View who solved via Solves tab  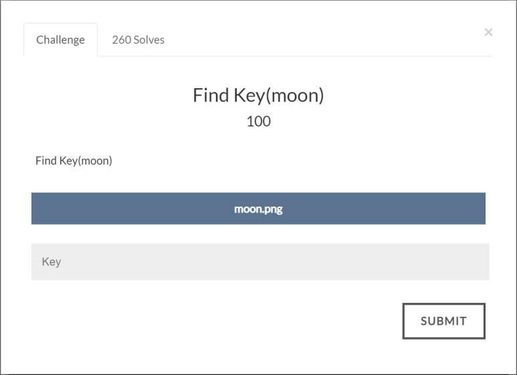[138, 40]
